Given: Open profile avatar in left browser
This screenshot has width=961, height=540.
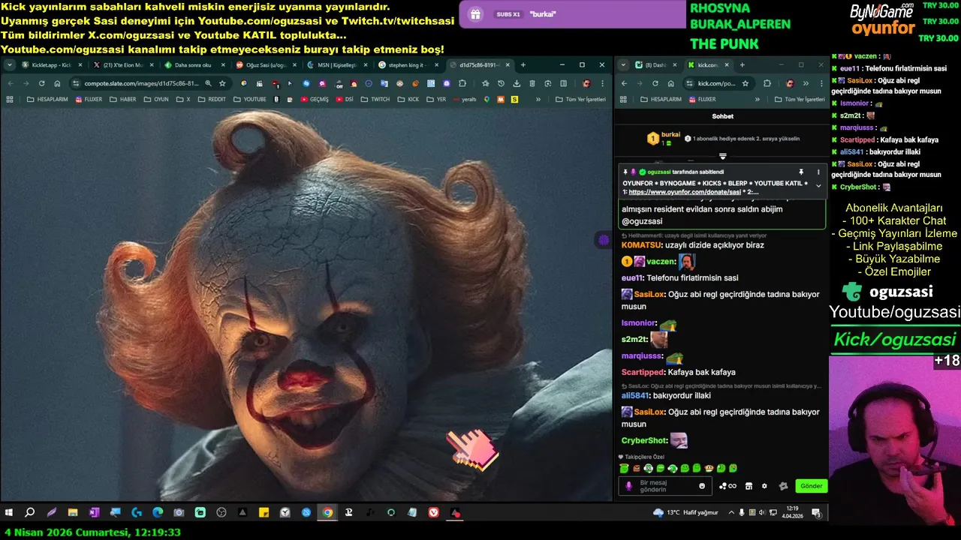Looking at the screenshot, I should pos(586,83).
